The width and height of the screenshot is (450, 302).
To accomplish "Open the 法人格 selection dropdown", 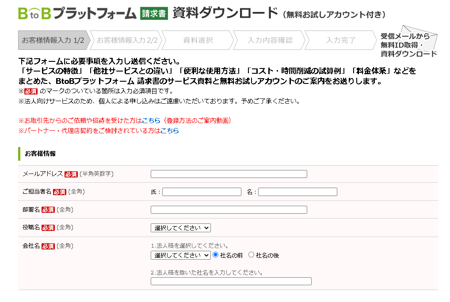I will [180, 255].
